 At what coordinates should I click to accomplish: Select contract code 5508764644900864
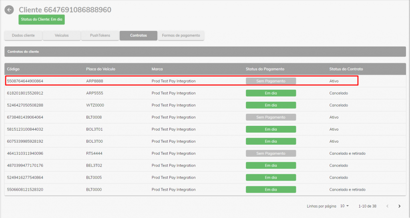pyautogui.click(x=25, y=81)
